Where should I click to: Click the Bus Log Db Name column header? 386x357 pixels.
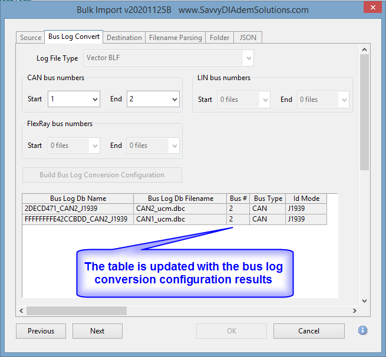(x=78, y=199)
